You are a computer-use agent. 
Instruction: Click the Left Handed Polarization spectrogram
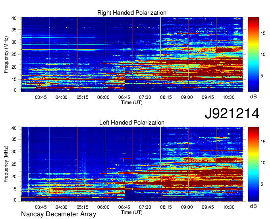(x=132, y=164)
